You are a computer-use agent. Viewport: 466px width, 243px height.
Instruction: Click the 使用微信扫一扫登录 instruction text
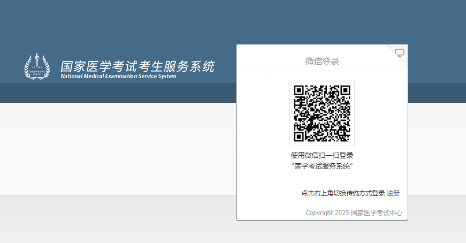(322, 155)
